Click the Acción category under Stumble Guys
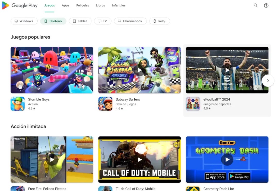 (x=33, y=104)
